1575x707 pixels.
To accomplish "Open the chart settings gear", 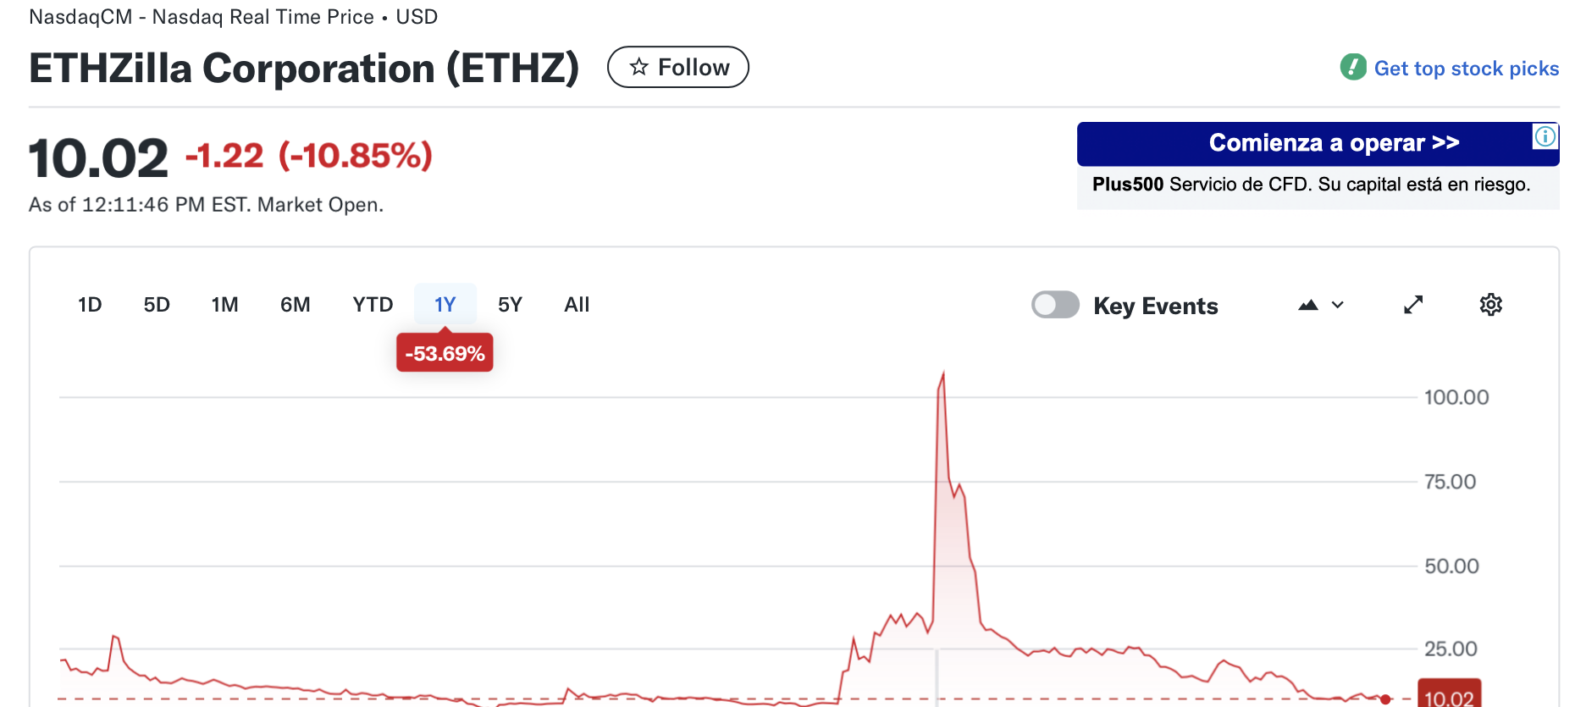I will 1490,304.
